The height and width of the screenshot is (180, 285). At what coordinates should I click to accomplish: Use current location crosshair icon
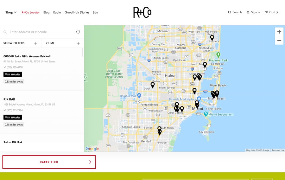point(78,32)
